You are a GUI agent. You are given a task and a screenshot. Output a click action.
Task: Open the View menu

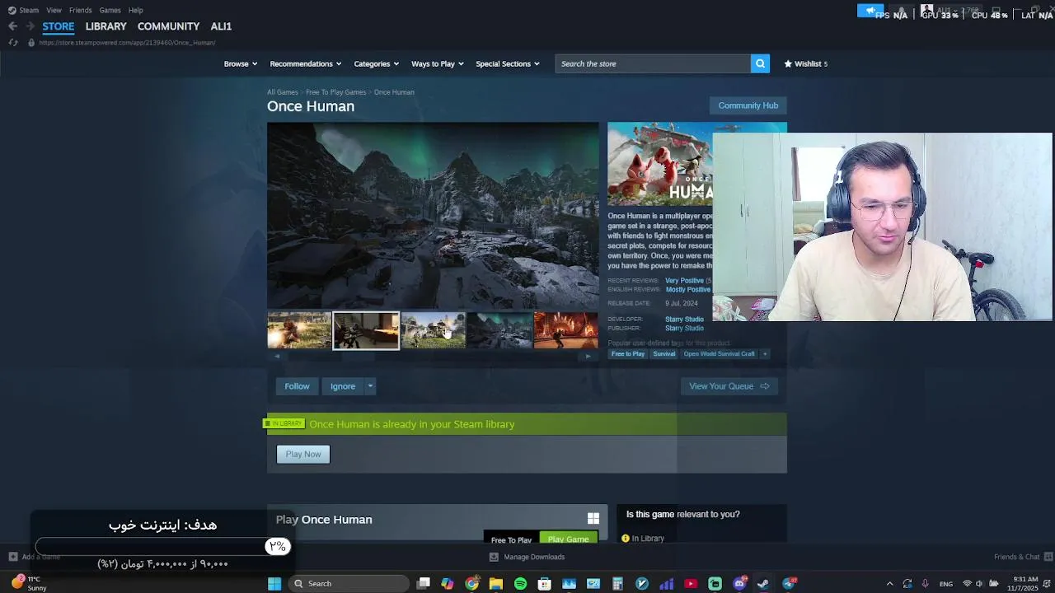point(54,10)
